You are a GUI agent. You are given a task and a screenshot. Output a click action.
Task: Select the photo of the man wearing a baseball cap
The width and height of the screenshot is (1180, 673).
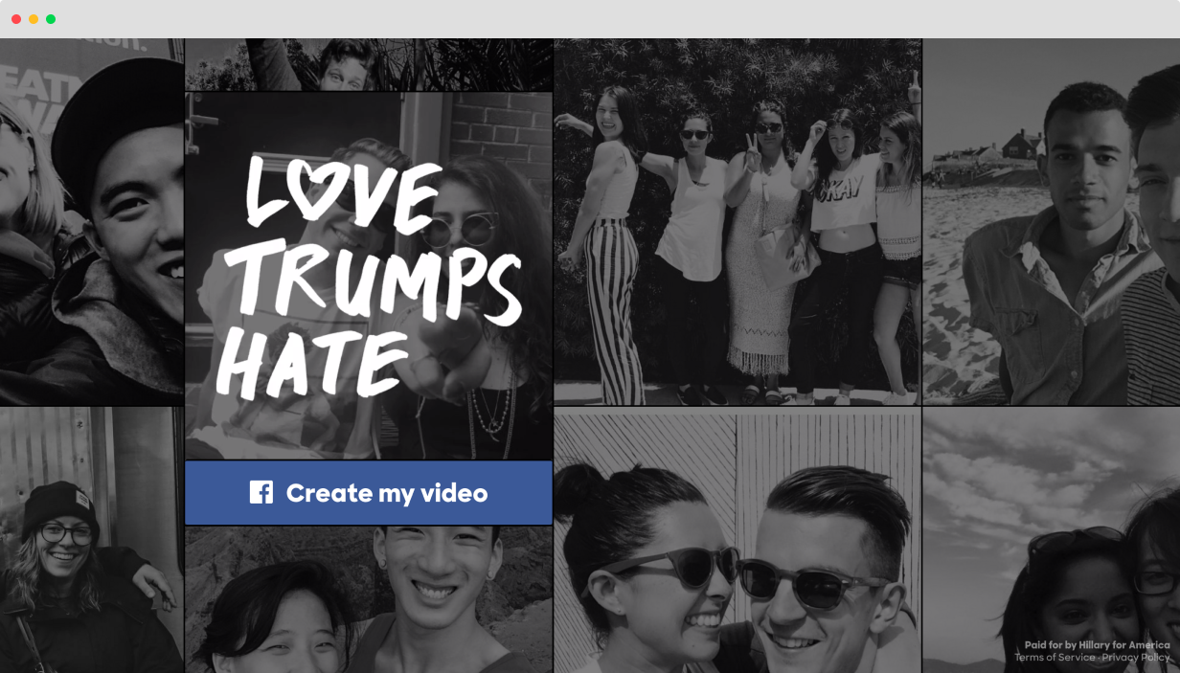click(91, 222)
